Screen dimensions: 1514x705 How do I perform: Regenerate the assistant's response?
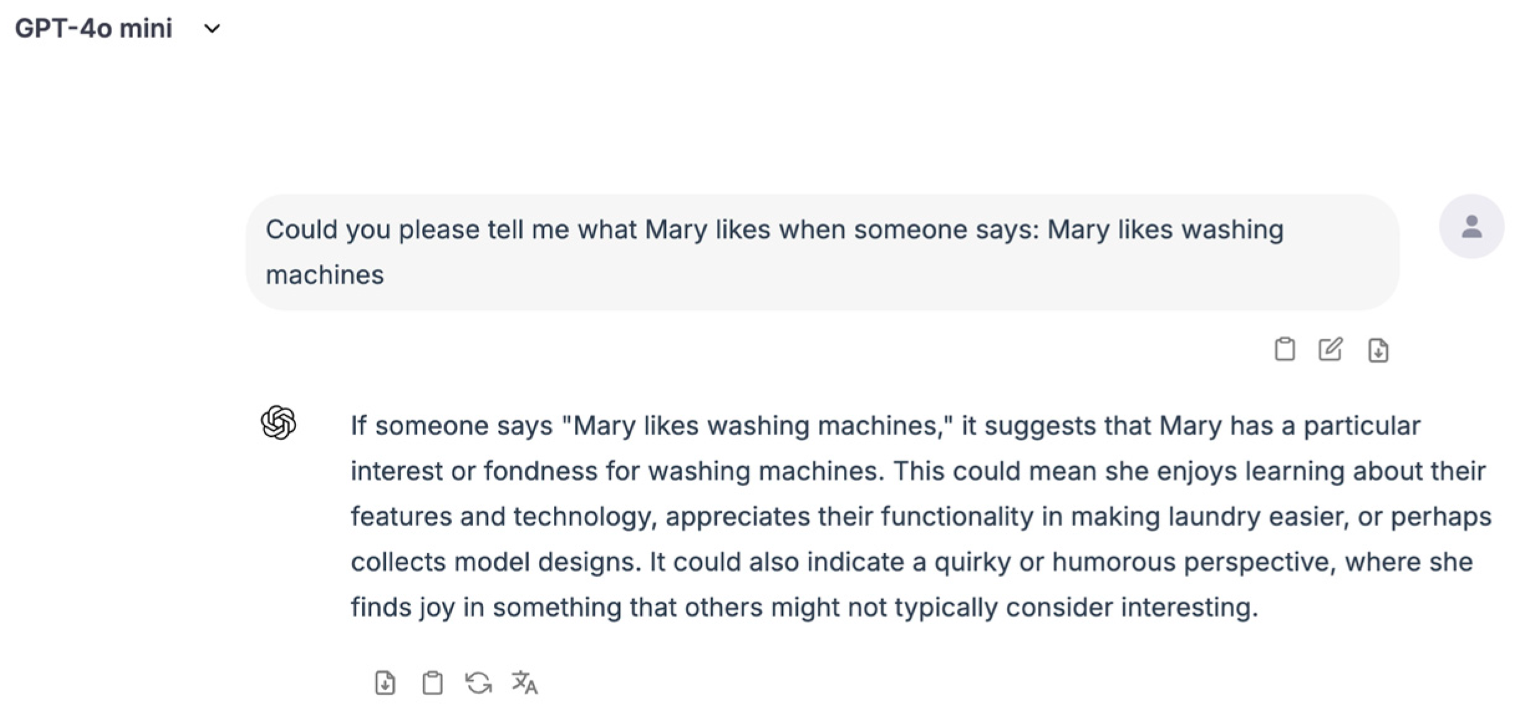pos(479,682)
